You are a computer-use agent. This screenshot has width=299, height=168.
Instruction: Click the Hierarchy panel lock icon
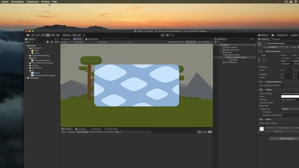[252, 39]
